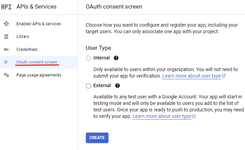Viewport: 245px width, 150px height.
Task: Click the Page usage agreements settings icon
Action: (x=6, y=75)
